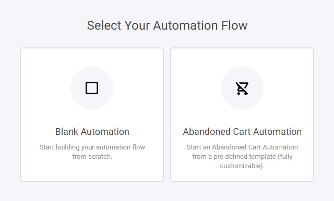Click 'Start building your automation flow' description

92,147
